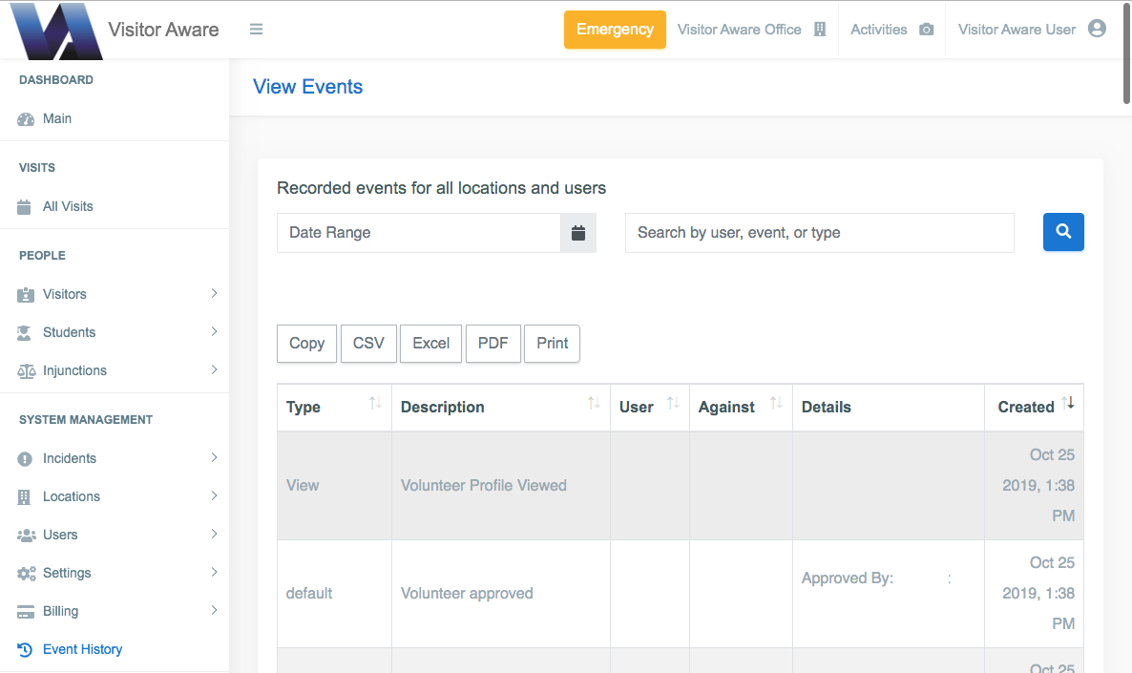Click the Visitor Aware logo

tap(56, 32)
